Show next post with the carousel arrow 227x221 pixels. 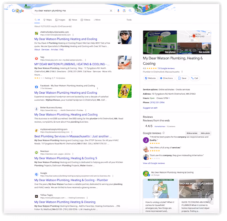(211, 199)
